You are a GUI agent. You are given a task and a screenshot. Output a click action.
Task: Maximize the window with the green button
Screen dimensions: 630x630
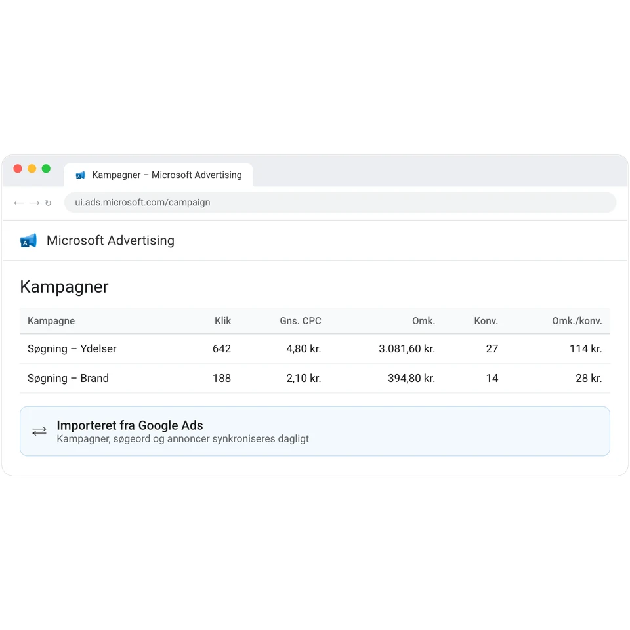(x=46, y=169)
